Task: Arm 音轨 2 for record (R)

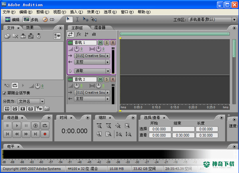Action: point(113,79)
